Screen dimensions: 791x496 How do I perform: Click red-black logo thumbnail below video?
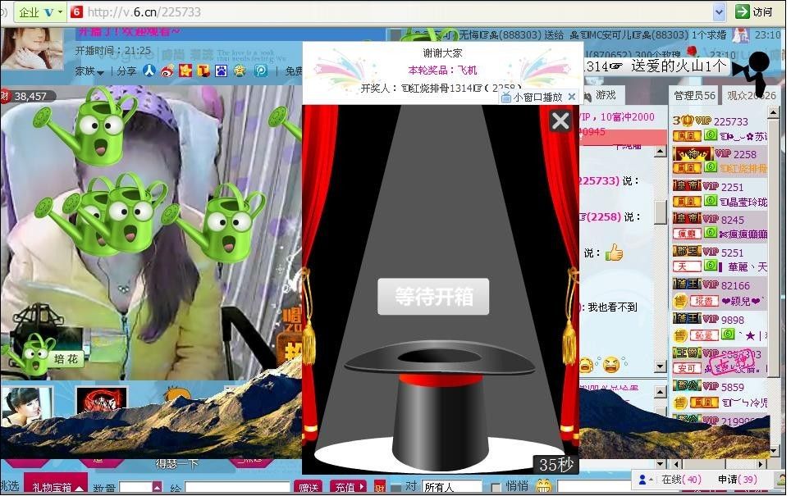point(101,402)
